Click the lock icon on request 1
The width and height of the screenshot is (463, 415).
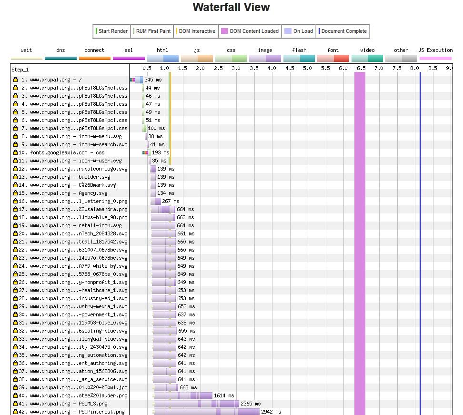pyautogui.click(x=15, y=80)
